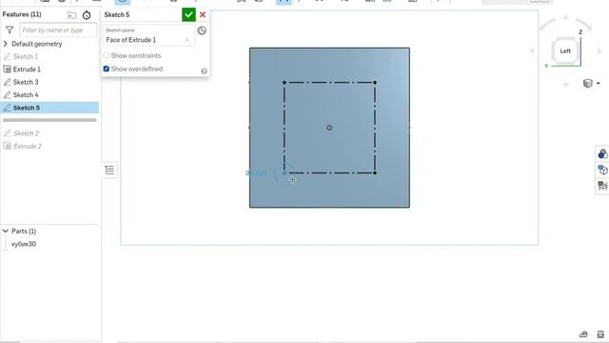Viewport: 609px width, 343px height.
Task: Focus the Filter by name or type box
Action: [x=58, y=30]
